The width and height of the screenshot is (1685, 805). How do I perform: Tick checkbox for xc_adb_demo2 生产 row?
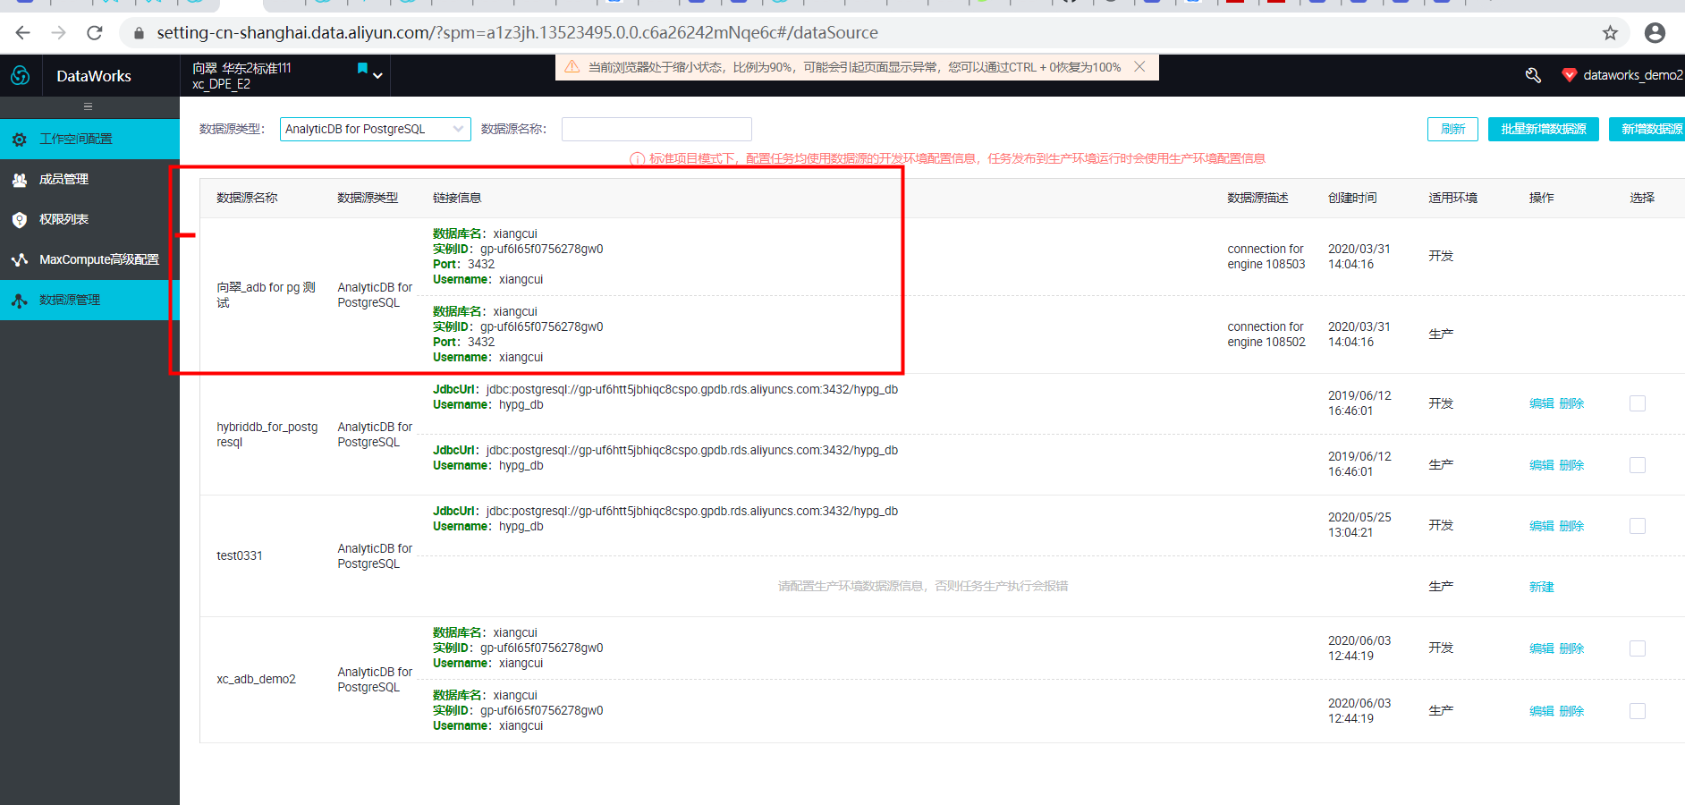(x=1638, y=711)
